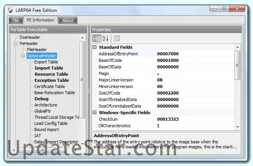Image resolution: width=253 pixels, height=166 pixels.
Task: Collapse the OptionalHeader tree node
Action: pos(23,56)
